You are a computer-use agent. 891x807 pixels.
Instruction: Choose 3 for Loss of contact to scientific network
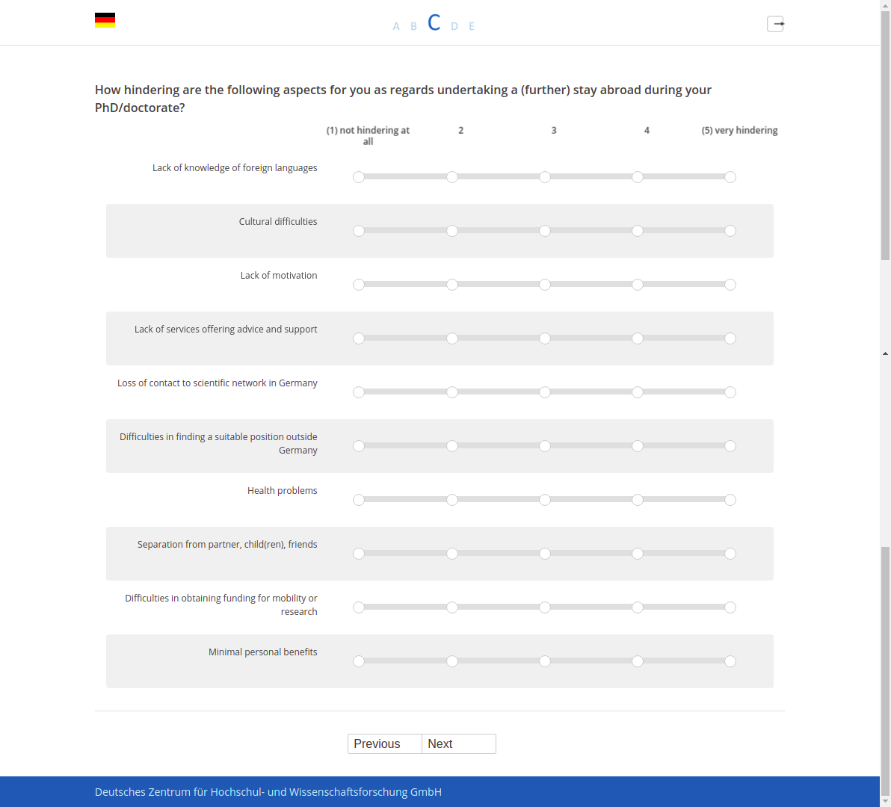click(x=544, y=392)
